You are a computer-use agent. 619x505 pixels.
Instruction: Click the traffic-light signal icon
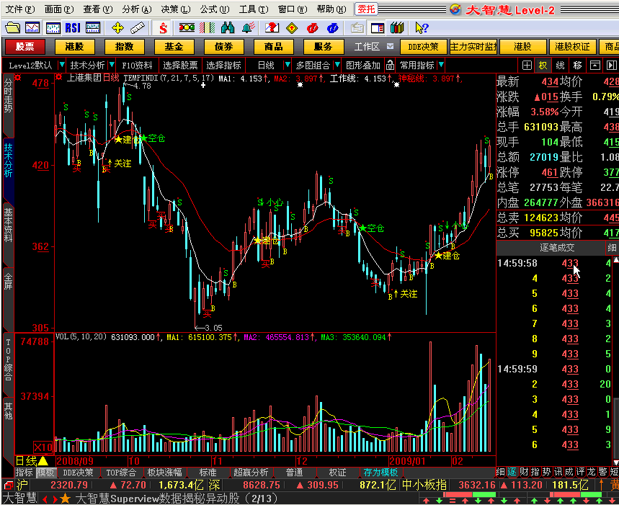coord(187,27)
